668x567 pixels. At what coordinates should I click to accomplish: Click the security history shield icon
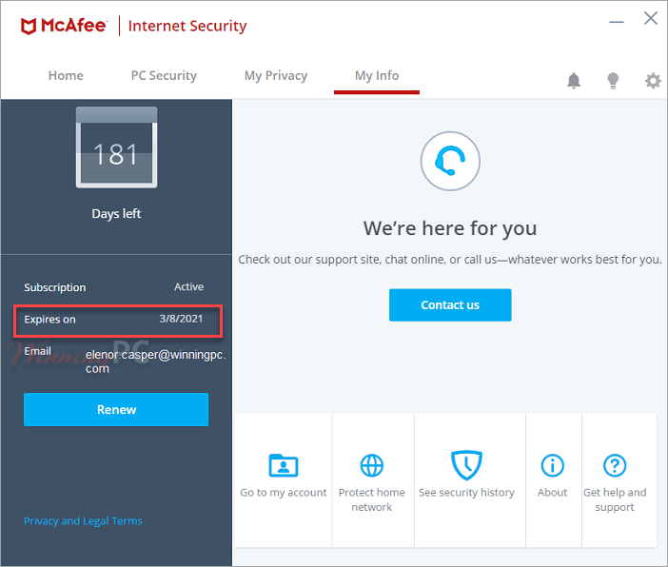tap(466, 465)
